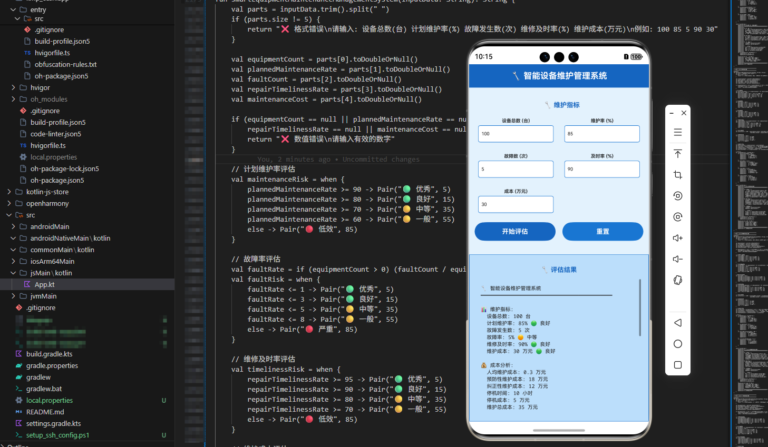The width and height of the screenshot is (768, 447).
Task: Increase emulator volume
Action: click(x=678, y=238)
